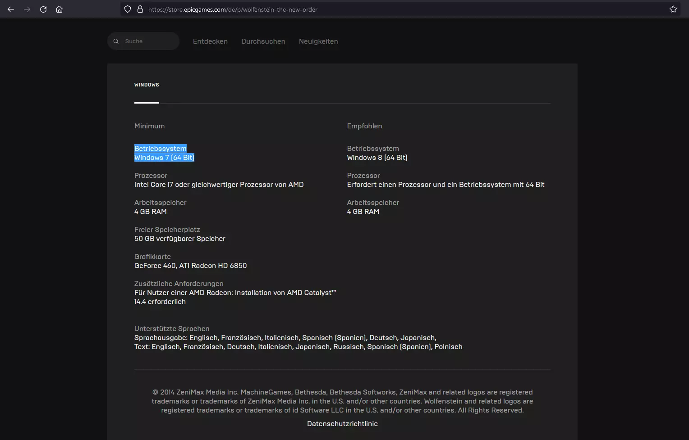Click the Empfohlen heading

pos(364,126)
